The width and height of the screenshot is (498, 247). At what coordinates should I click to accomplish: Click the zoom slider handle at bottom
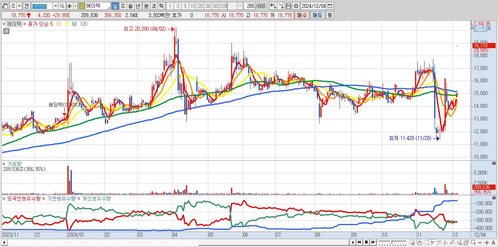391,242
